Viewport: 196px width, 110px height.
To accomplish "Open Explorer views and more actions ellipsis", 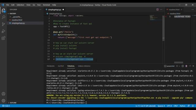I will click(40, 9).
